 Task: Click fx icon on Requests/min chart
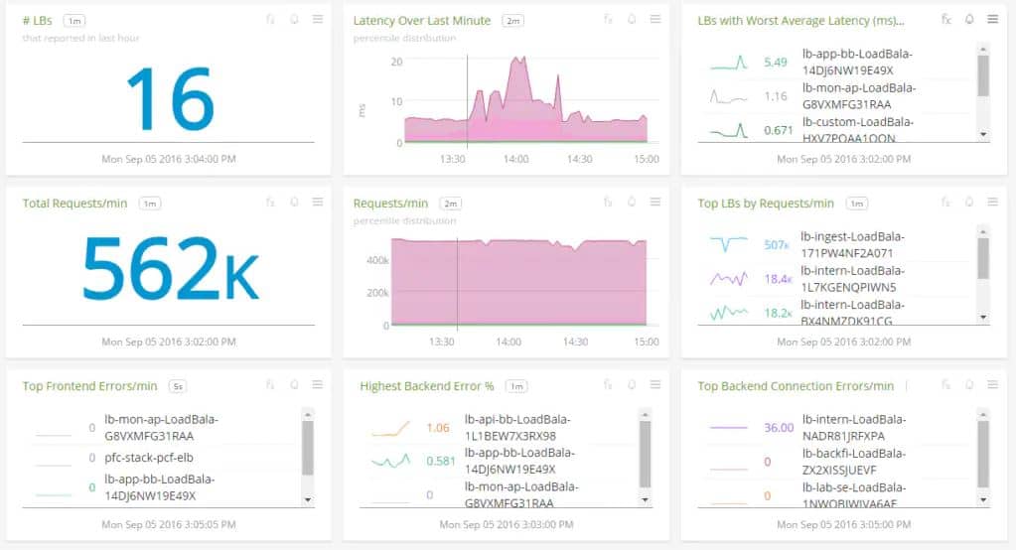tap(608, 203)
